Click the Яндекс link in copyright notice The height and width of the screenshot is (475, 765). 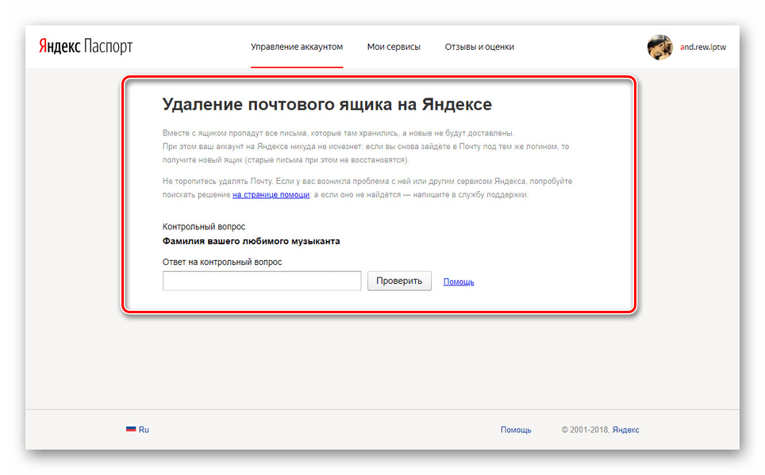(x=626, y=429)
